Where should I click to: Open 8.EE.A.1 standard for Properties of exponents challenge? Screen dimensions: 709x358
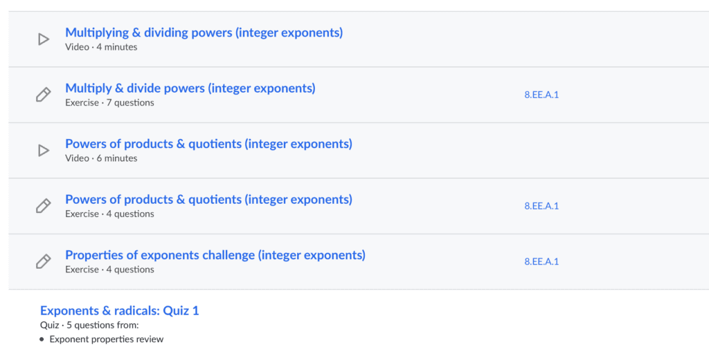pos(541,261)
